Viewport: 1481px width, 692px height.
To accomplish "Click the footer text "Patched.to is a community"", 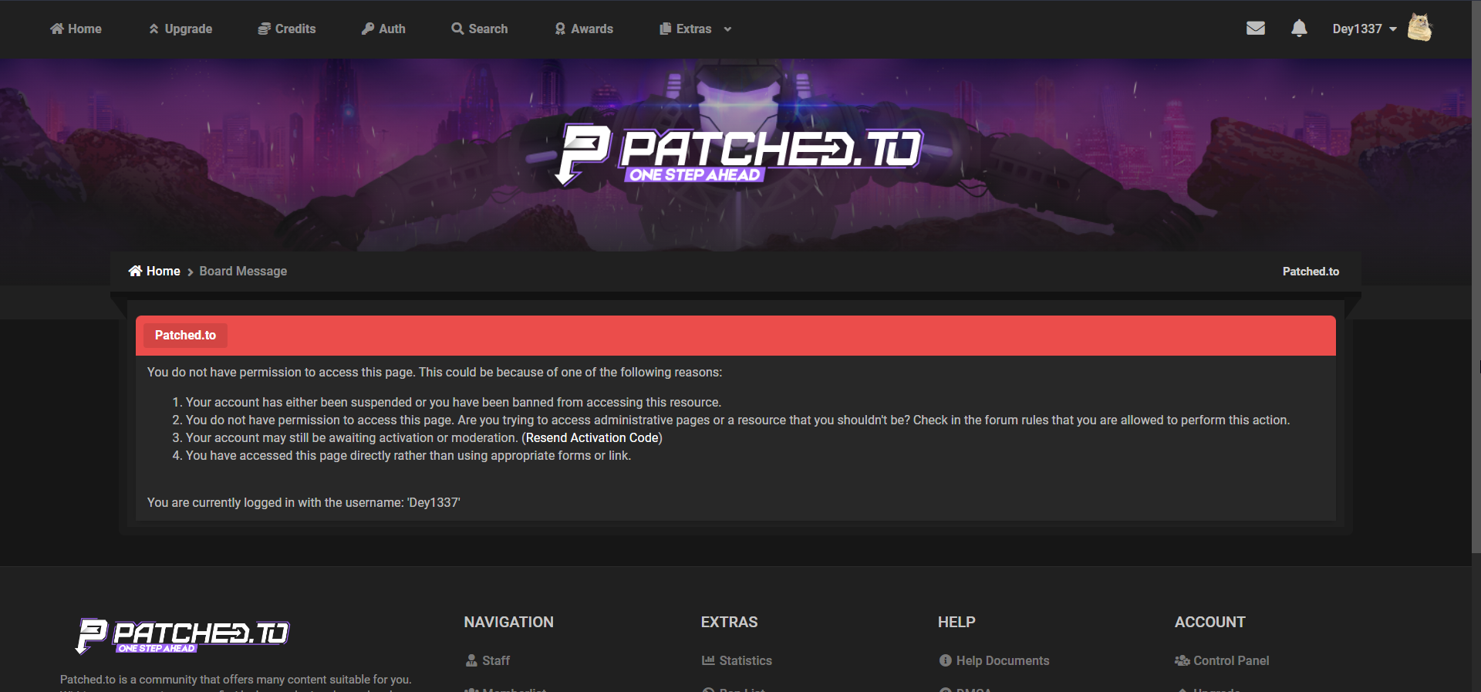I will coord(236,680).
